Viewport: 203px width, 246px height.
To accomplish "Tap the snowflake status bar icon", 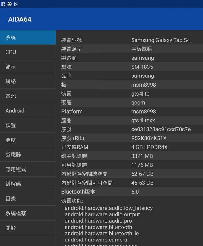I will pos(9,4).
